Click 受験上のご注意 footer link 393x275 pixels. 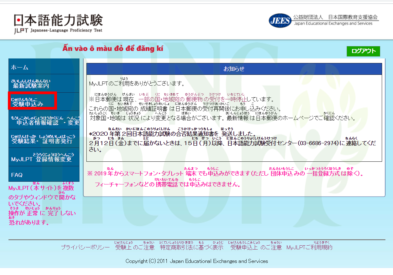(135, 247)
